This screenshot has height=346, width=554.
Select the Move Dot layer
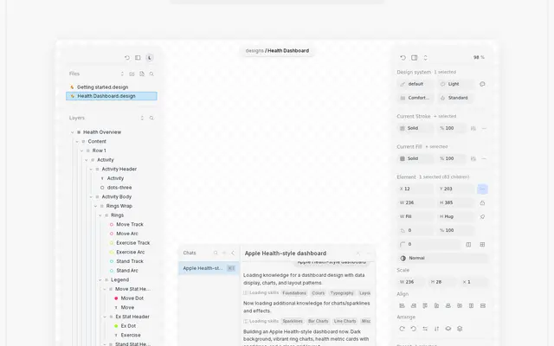(132, 298)
